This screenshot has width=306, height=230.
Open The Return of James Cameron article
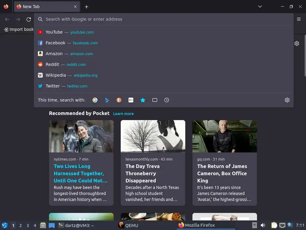(x=222, y=173)
